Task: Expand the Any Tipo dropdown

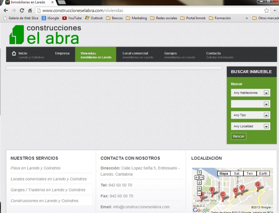Action: tap(250, 115)
